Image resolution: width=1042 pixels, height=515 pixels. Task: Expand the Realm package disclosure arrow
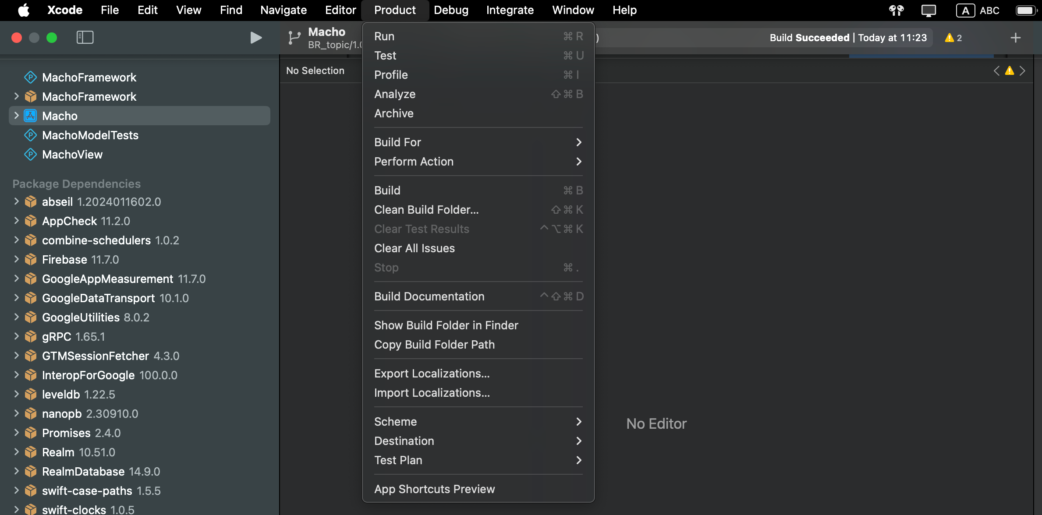tap(16, 452)
